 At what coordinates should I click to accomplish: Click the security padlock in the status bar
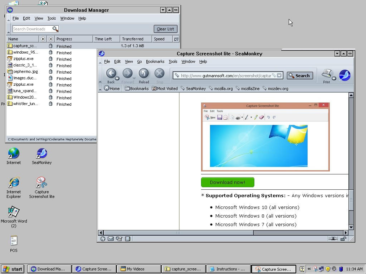pos(343,239)
